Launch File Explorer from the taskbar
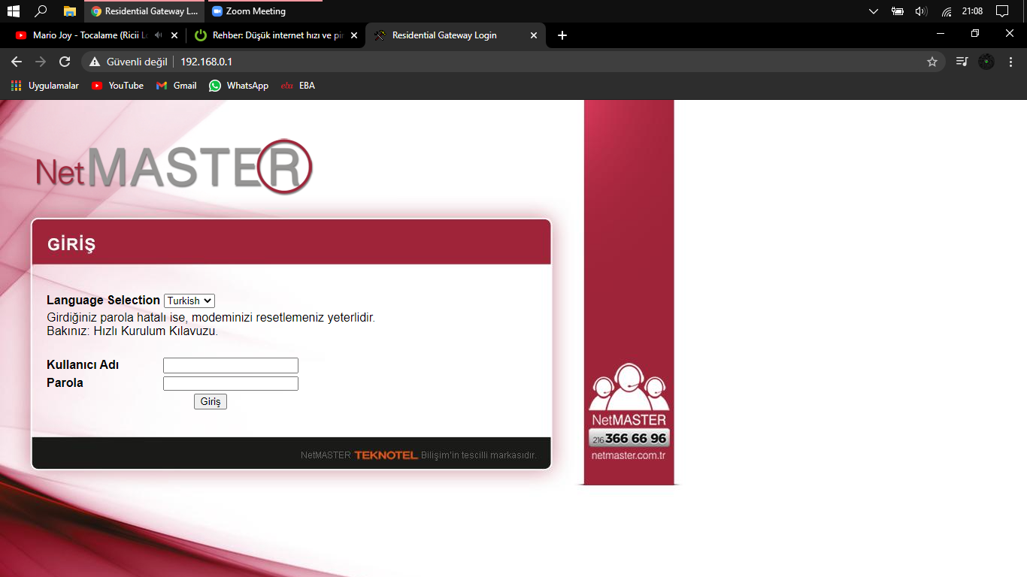Image resolution: width=1027 pixels, height=577 pixels. [70, 11]
